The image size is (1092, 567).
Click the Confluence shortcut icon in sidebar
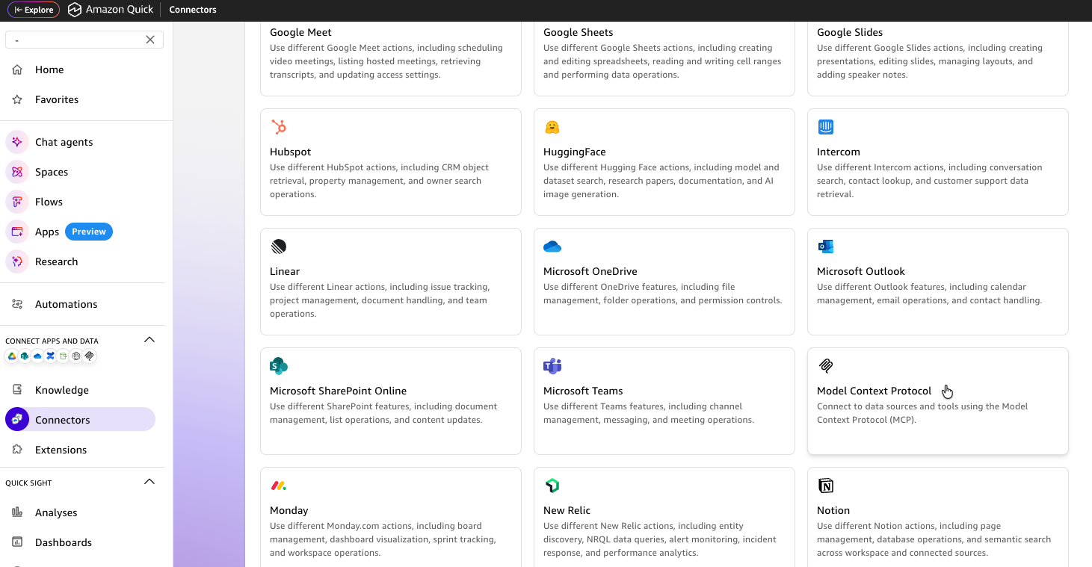50,356
